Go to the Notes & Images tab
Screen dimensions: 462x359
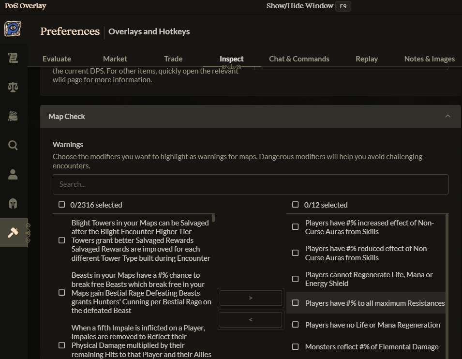[429, 59]
